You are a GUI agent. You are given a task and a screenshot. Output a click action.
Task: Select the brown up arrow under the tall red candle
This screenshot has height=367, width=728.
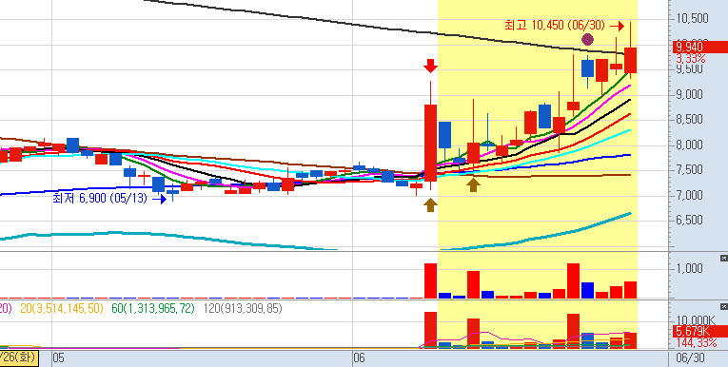click(x=430, y=205)
